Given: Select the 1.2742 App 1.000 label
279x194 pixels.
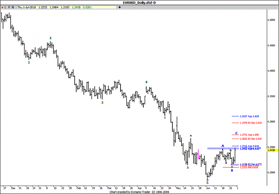Looking at the screenshot, I should pos(249,135).
